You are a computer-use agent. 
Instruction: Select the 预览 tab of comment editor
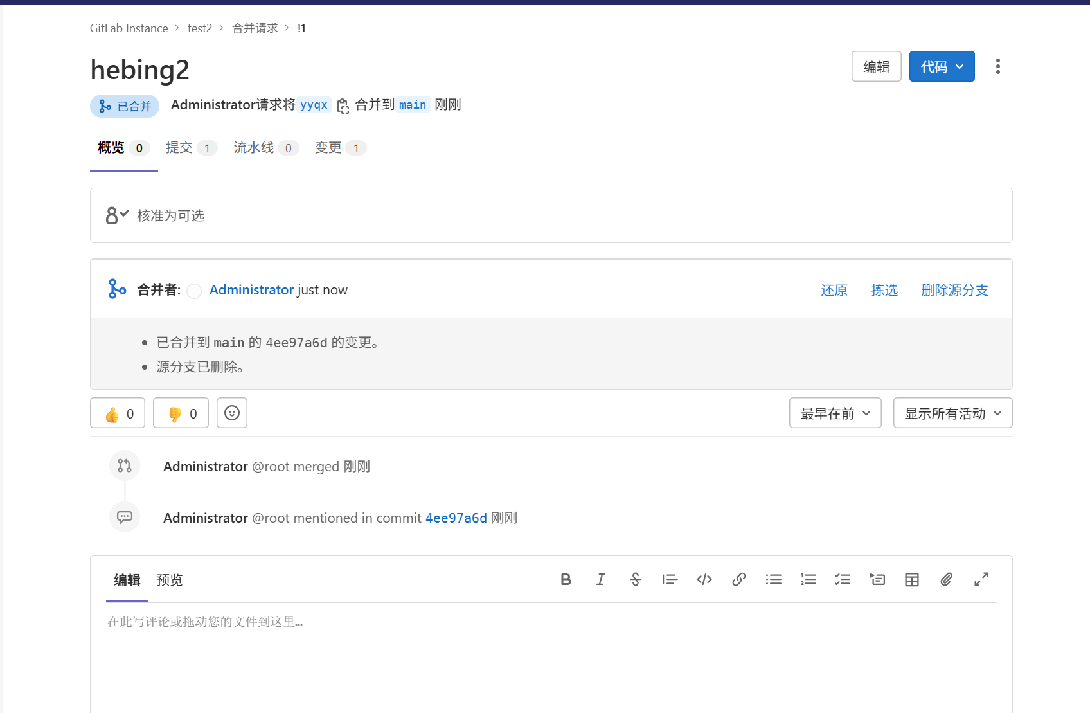click(170, 581)
